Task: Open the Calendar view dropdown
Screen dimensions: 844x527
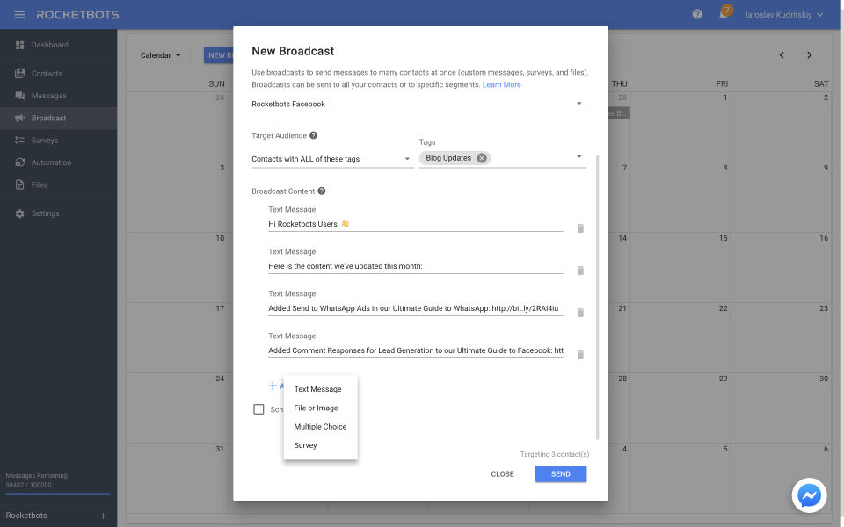Action: 160,55
